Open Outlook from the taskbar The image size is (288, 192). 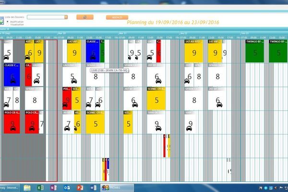67,187
